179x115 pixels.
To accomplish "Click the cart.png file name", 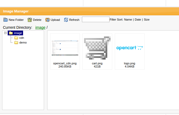I will click(97, 64).
